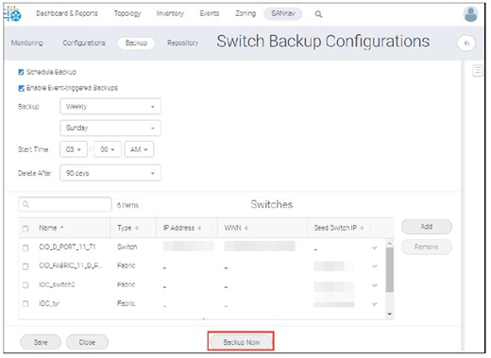Open the search magnifier in top navigation

pos(318,14)
